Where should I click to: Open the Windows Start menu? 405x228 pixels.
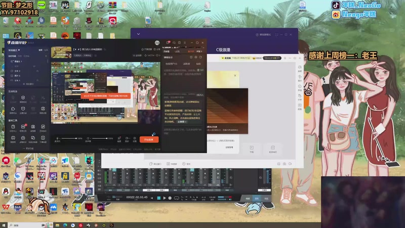pyautogui.click(x=4, y=225)
